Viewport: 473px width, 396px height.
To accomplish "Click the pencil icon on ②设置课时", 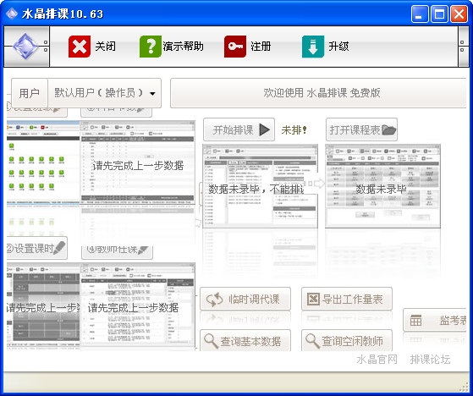I will point(59,248).
